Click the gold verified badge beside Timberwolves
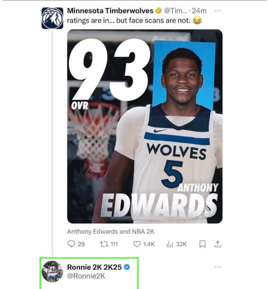This screenshot has width=268, height=289. tap(159, 11)
